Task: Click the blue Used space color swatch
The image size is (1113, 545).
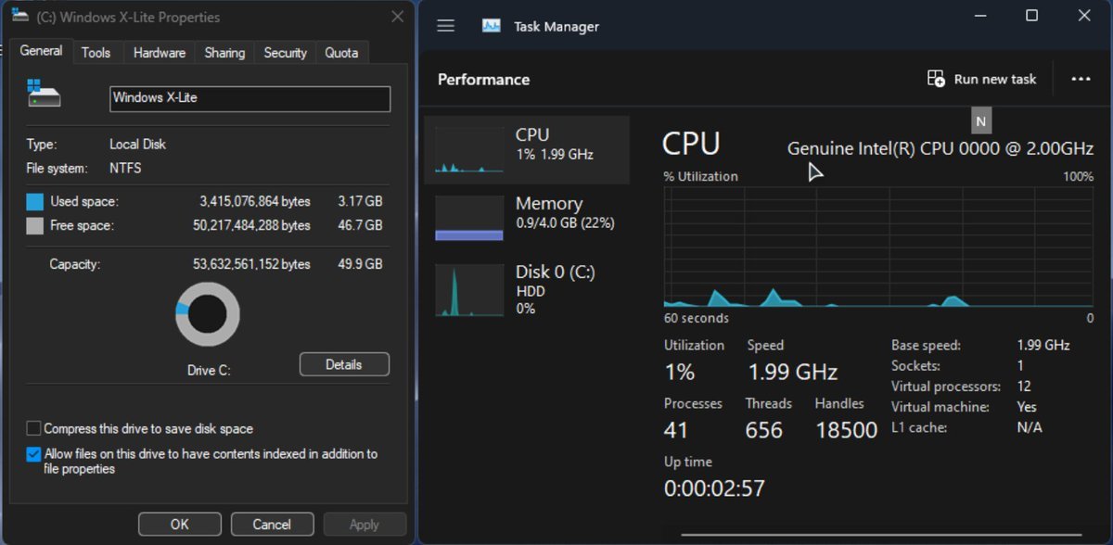Action: (35, 201)
